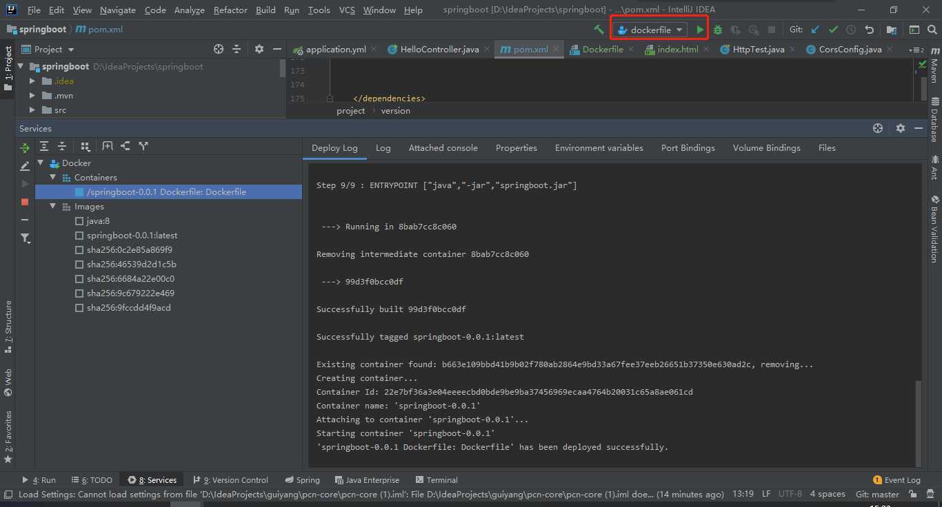Collapse the springboot project root node

tap(20, 67)
